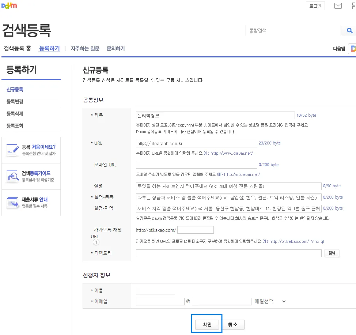
Task: Click the 확인 button
Action: click(207, 324)
